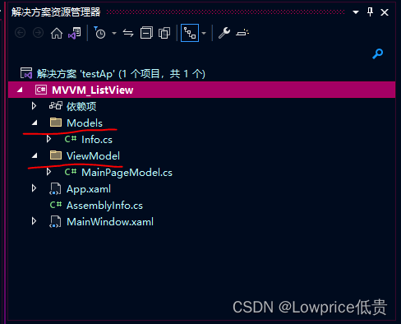This screenshot has width=401, height=324.
Task: Expand the 依赖项 dependencies node
Action: click(34, 106)
